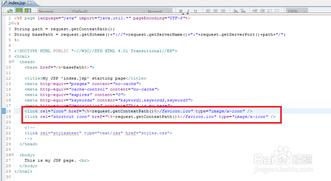
Task: Click the closing head tag
Action: [28, 144]
